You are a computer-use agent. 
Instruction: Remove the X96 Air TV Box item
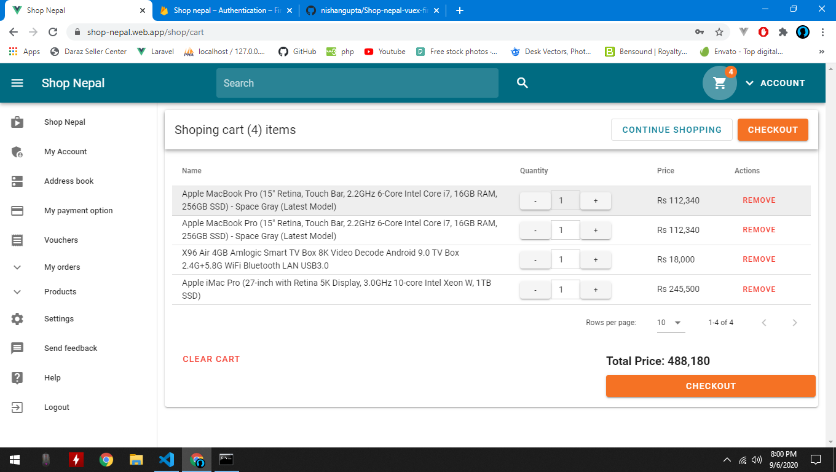click(x=759, y=259)
